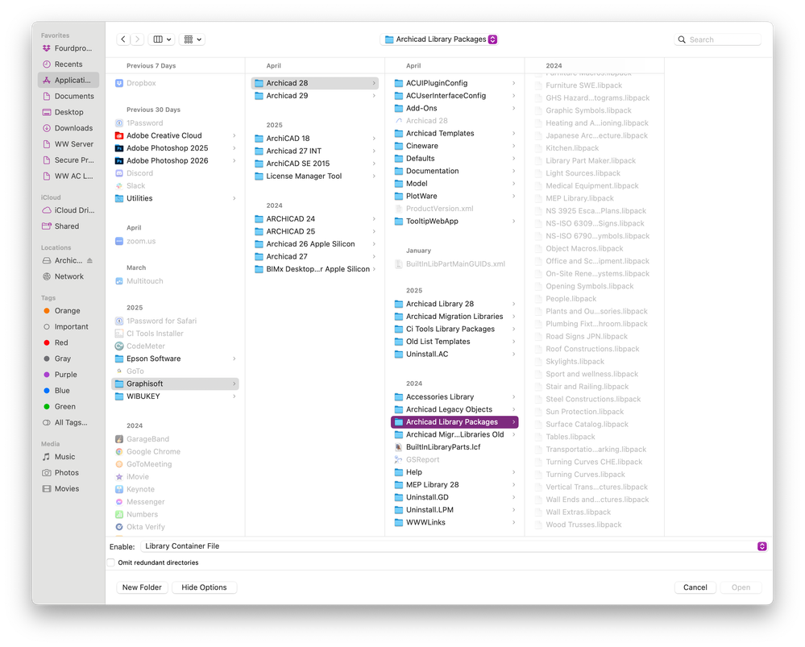The width and height of the screenshot is (805, 647).
Task: Select Archicad Migration Libraries folder
Action: [454, 317]
